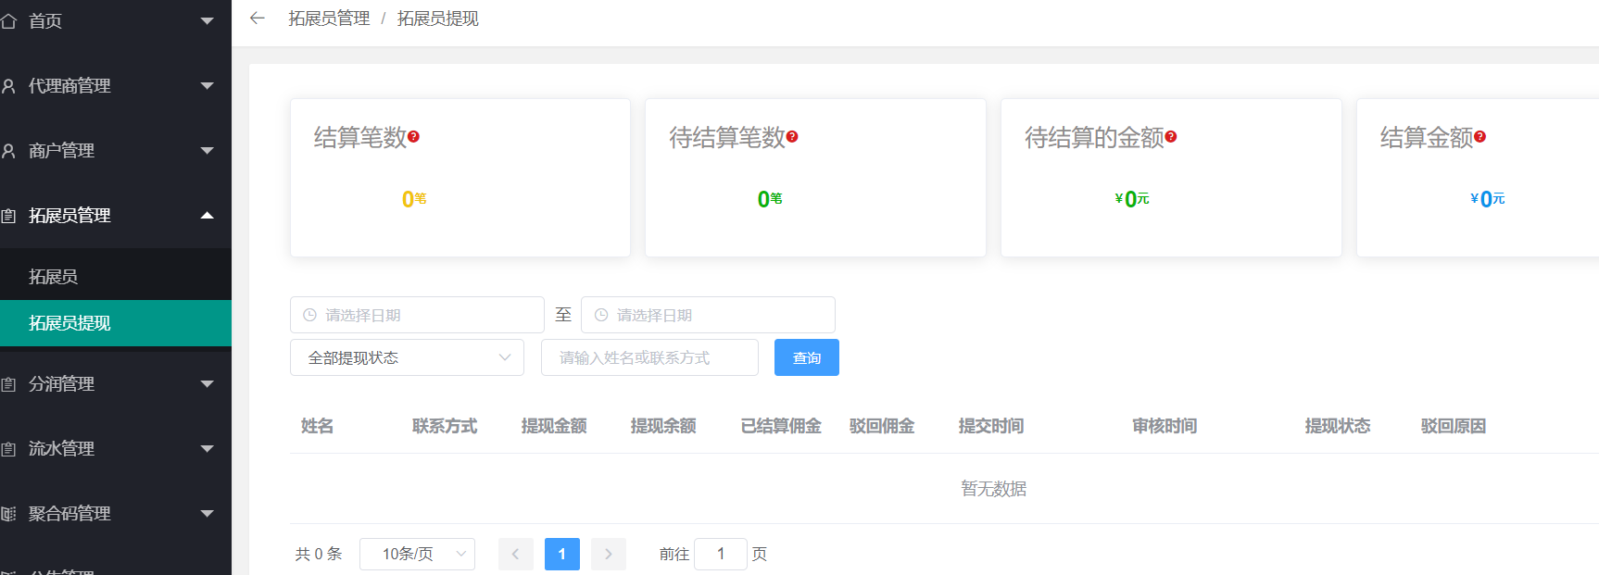Open the 分润管理 sidebar menu
1599x575 pixels.
[116, 383]
